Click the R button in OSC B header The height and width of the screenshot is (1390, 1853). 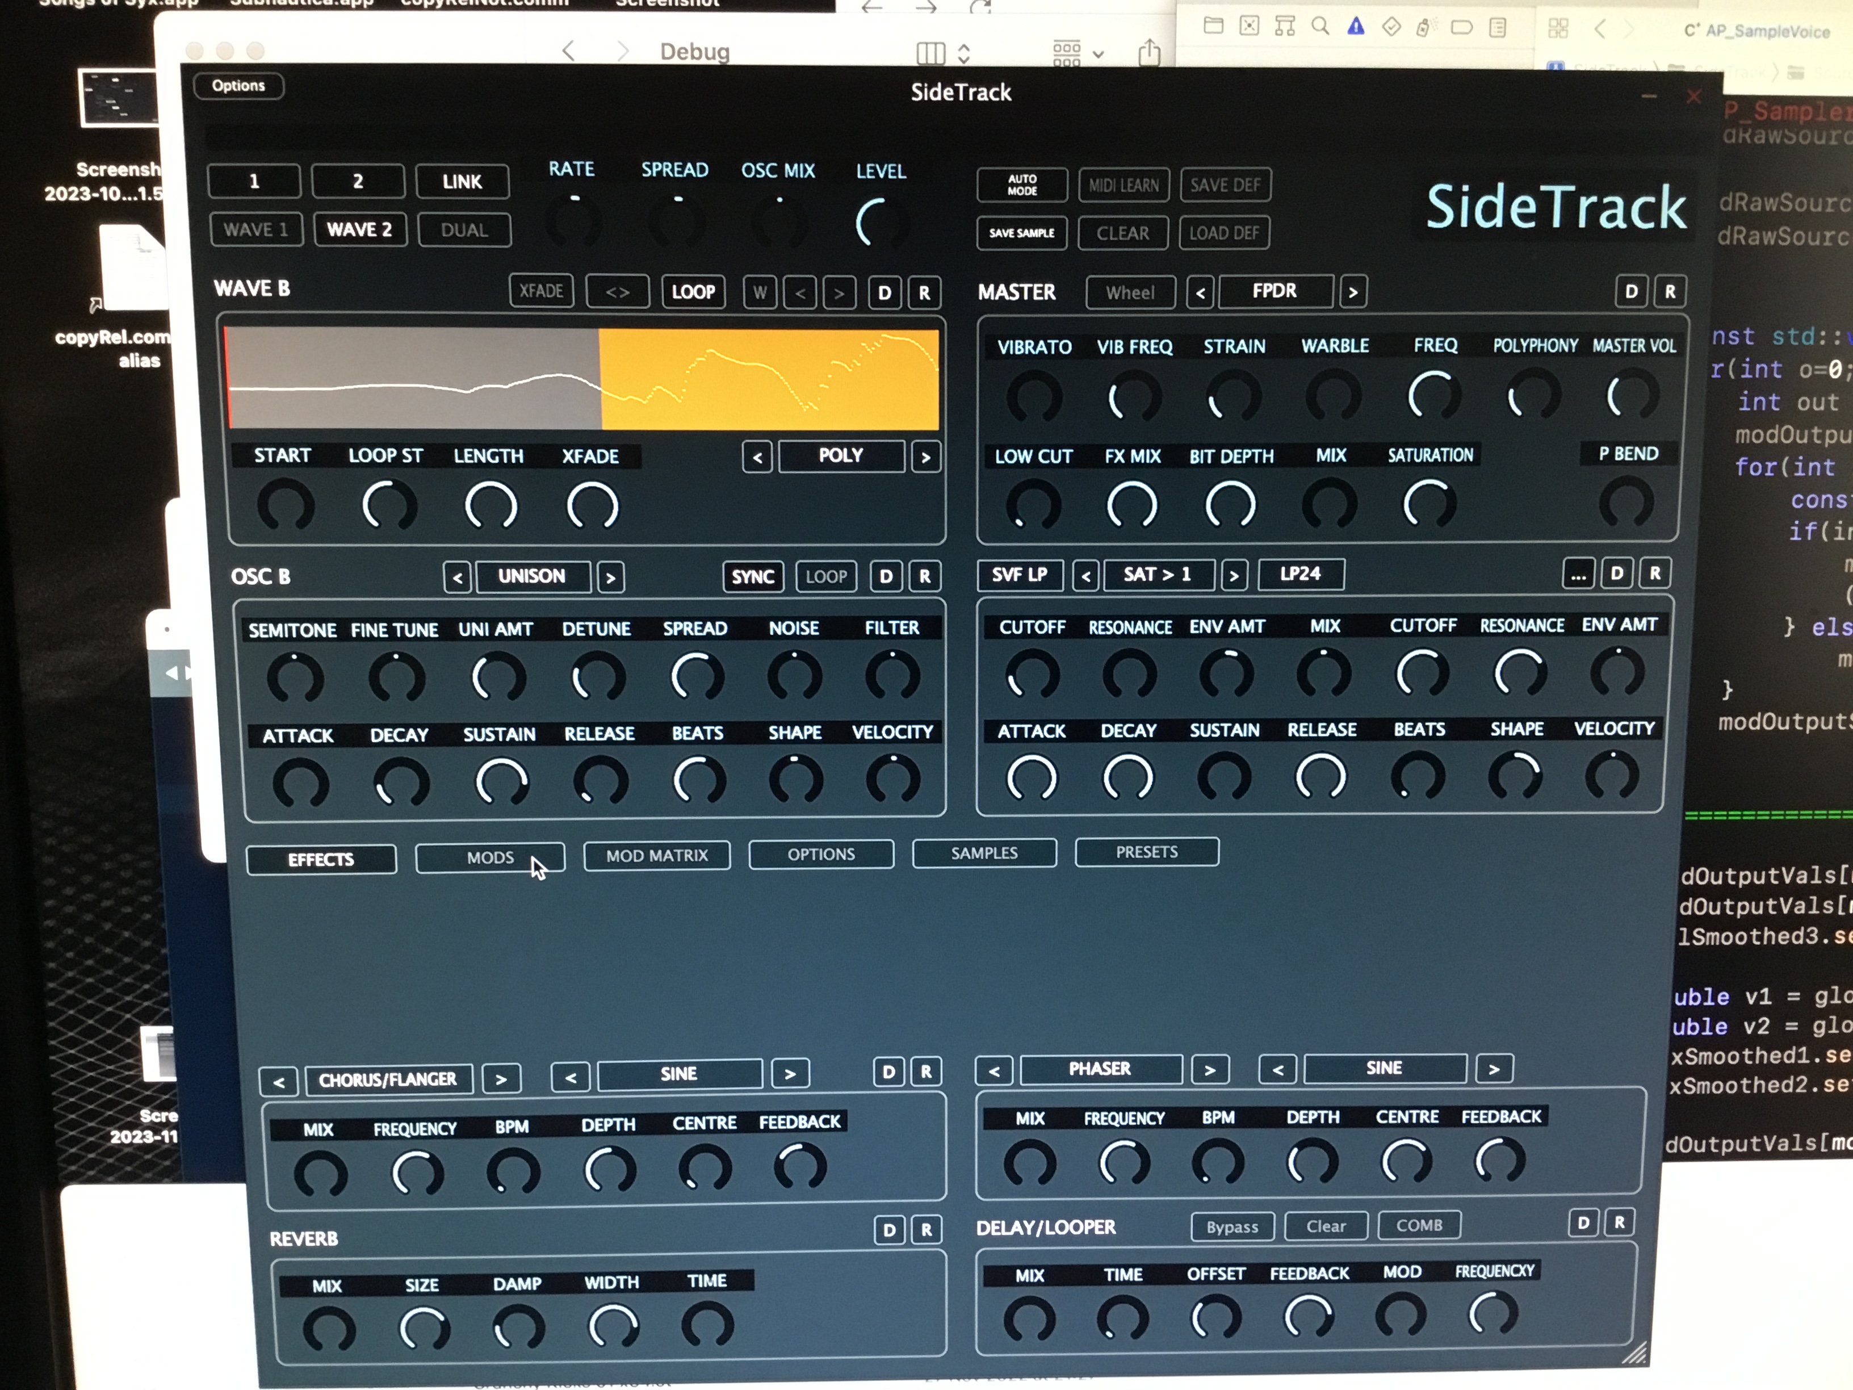tap(926, 576)
